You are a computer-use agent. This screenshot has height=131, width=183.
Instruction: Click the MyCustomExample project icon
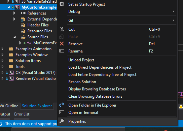point(17,7)
